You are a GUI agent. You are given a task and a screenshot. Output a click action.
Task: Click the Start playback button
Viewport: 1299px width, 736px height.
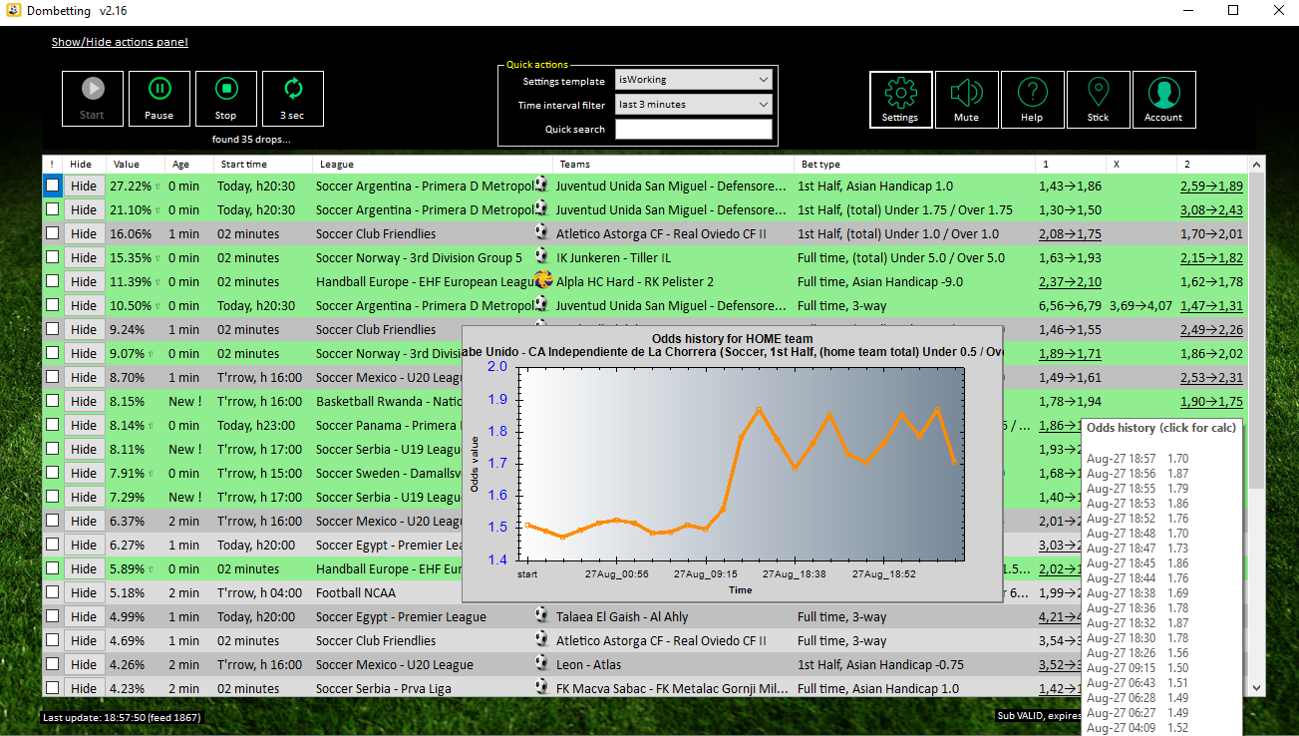[x=93, y=99]
